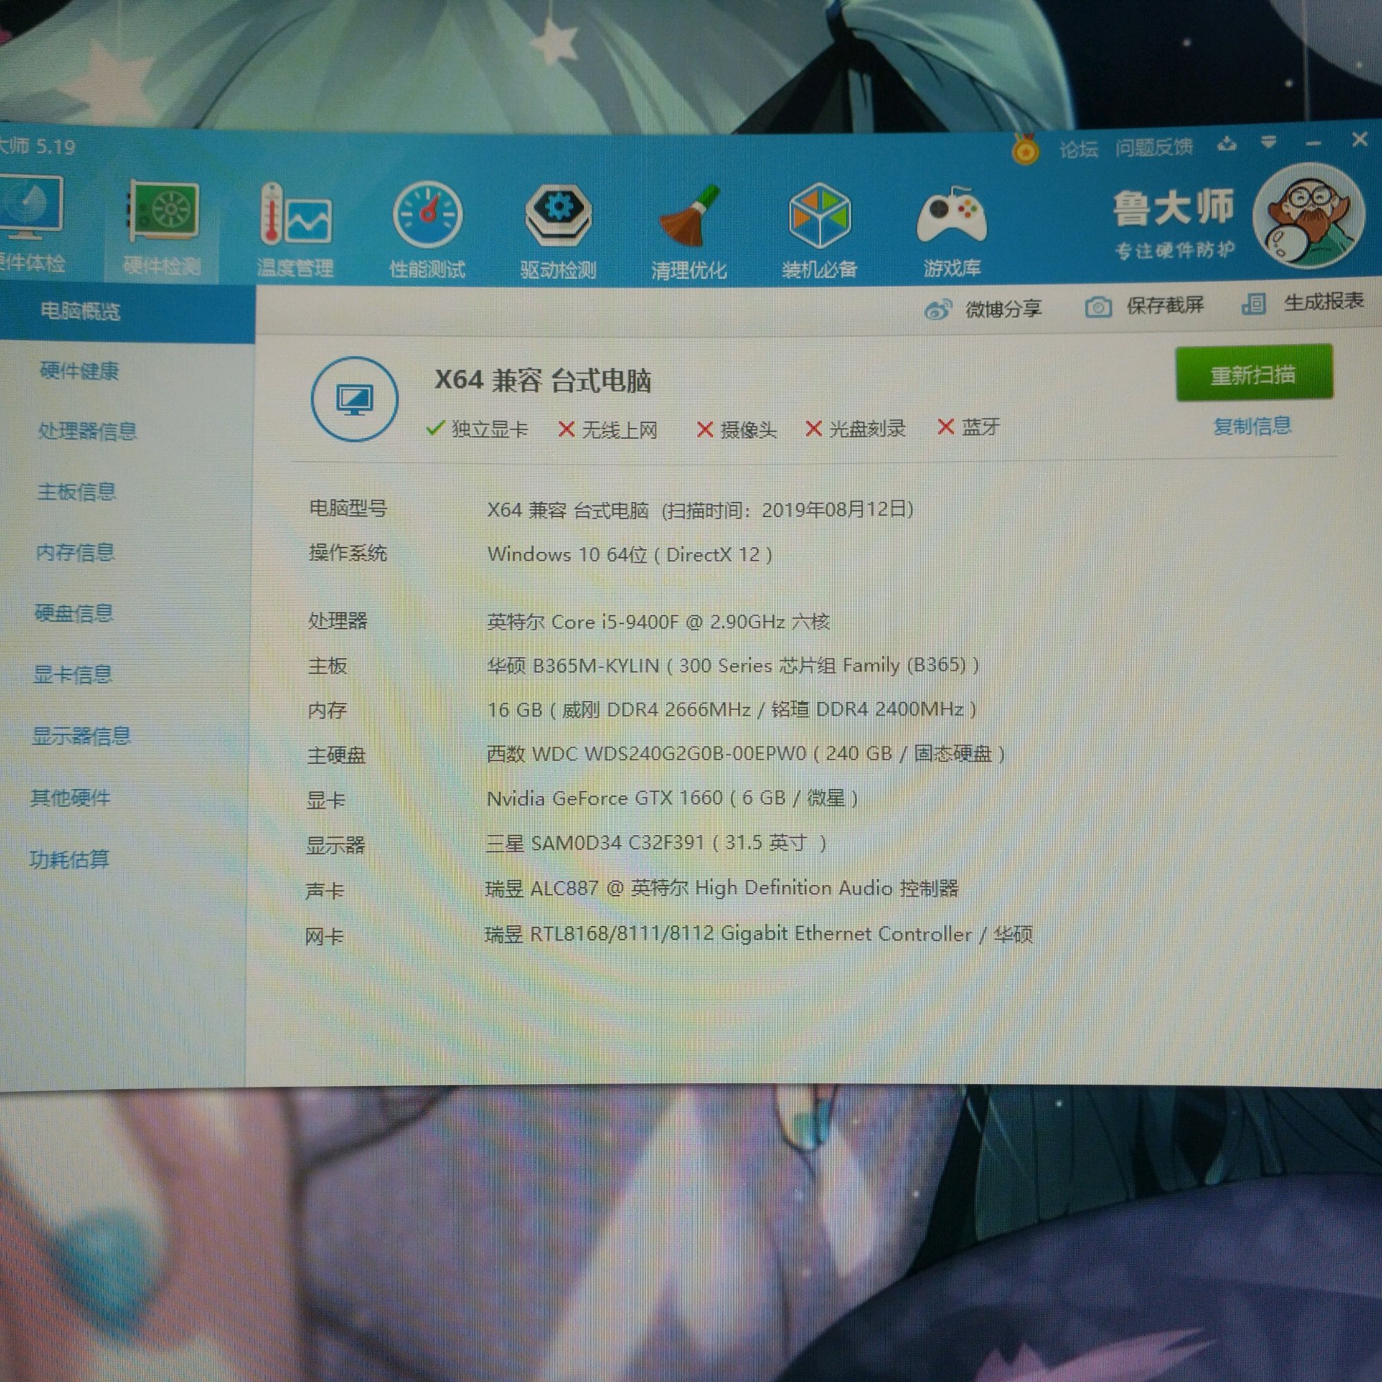Click the 光盘刻录 status item
This screenshot has height=1382, width=1382.
click(x=856, y=428)
